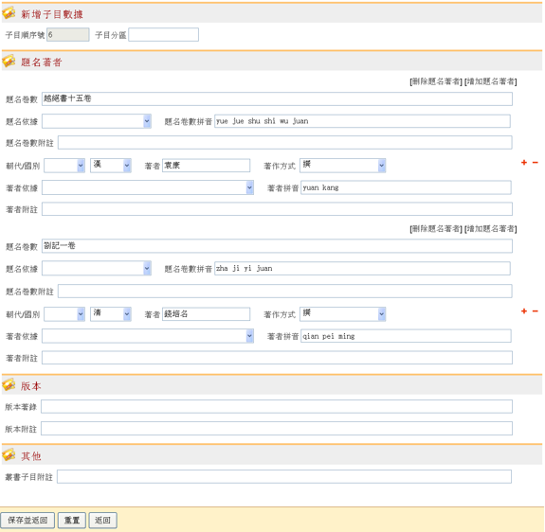Click 題名卷數 field containing 劄記一卷
The width and height of the screenshot is (545, 532).
pos(277,246)
